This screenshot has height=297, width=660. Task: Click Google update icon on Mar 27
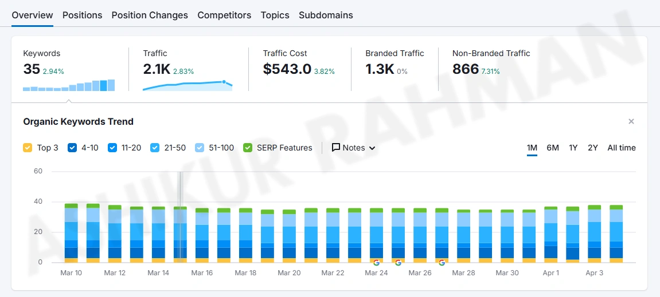click(x=442, y=263)
